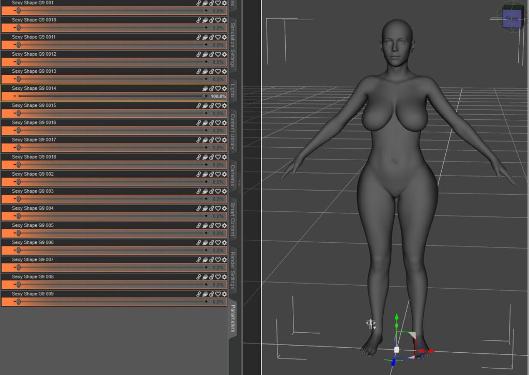Open the Content Library side tab
Viewport: 529px width, 375px height.
(x=232, y=132)
